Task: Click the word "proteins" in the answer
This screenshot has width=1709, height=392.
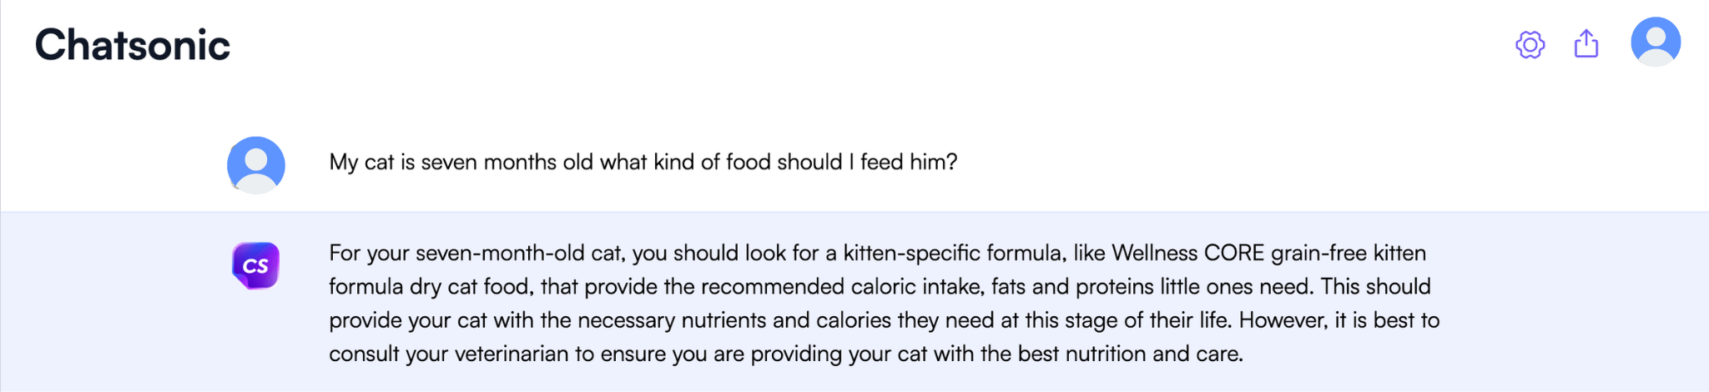Action: (1113, 287)
